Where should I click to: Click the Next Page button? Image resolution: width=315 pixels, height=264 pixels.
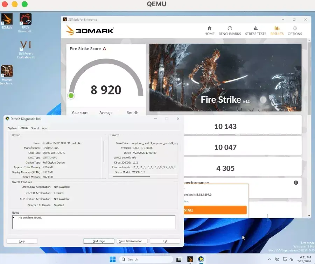pyautogui.click(x=99, y=241)
